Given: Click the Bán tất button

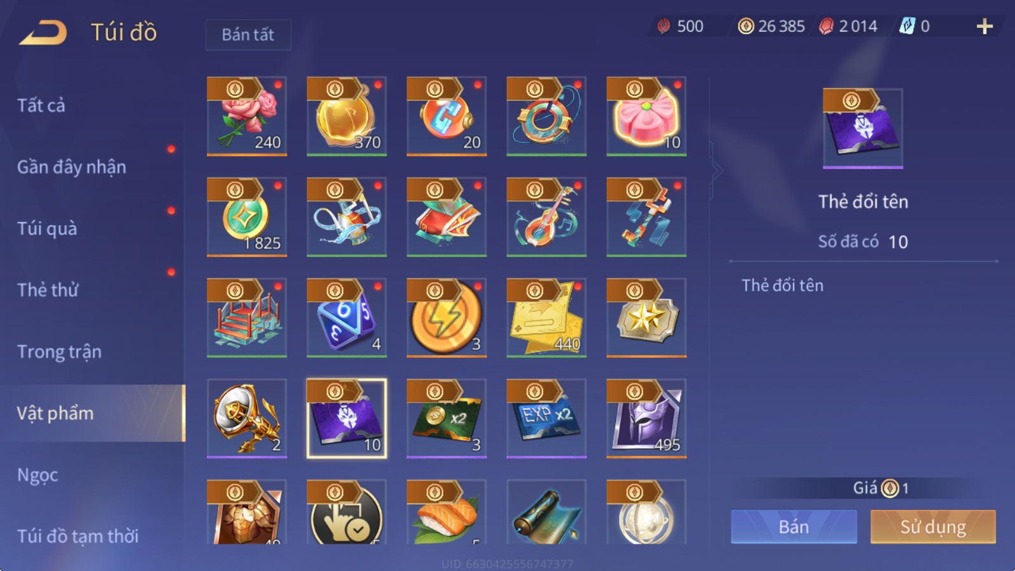Looking at the screenshot, I should click(248, 34).
